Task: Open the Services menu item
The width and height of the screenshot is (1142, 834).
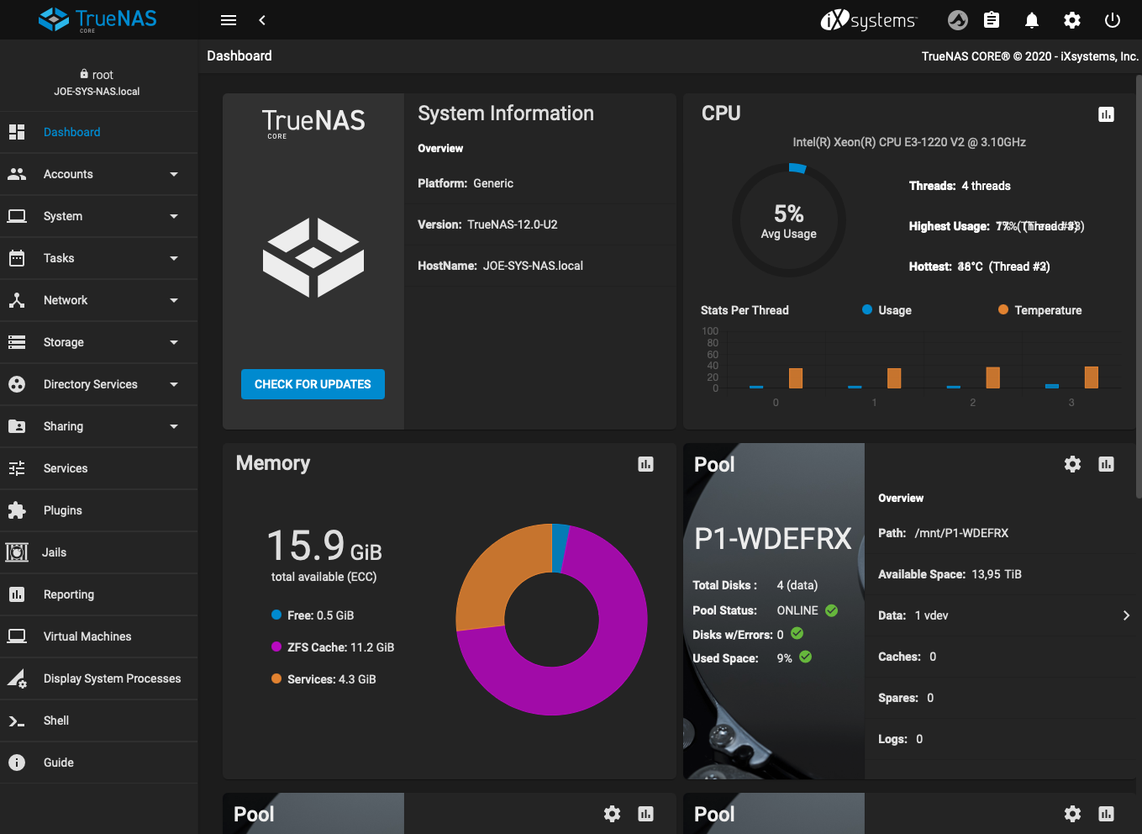Action: [98, 468]
